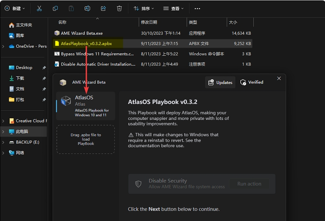This screenshot has width=325, height=221.
Task: Click the Verified badge in AME Wizard
Action: point(252,82)
